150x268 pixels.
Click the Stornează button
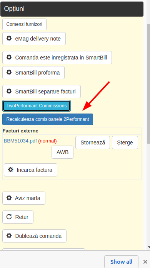tap(93, 142)
